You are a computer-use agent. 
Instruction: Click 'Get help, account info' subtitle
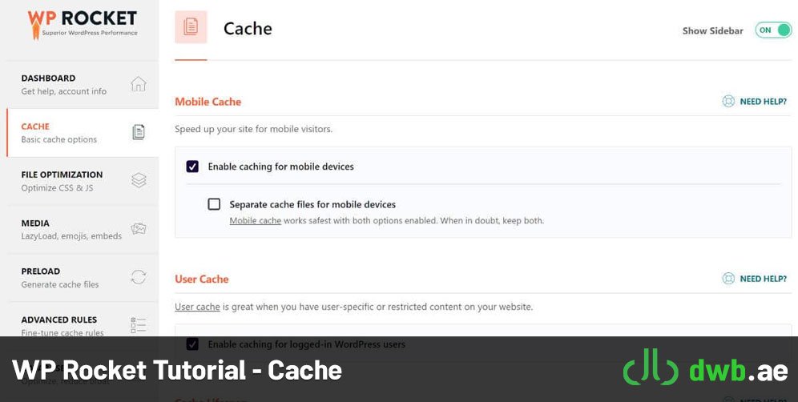click(63, 91)
